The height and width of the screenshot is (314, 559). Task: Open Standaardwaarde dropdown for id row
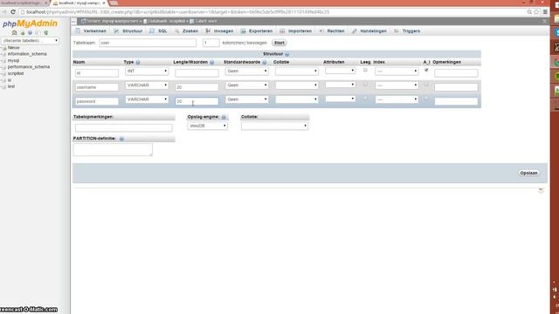pyautogui.click(x=246, y=72)
